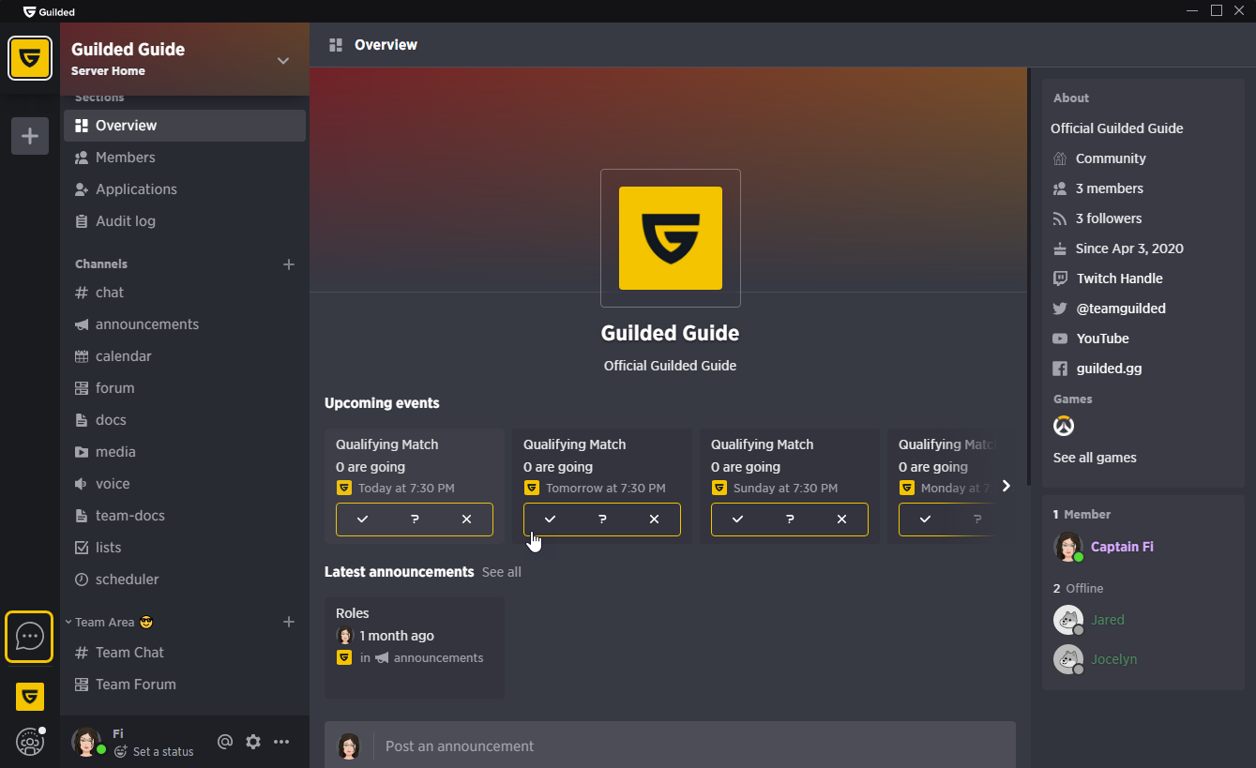Click See all announcements
The height and width of the screenshot is (768, 1256).
(501, 572)
